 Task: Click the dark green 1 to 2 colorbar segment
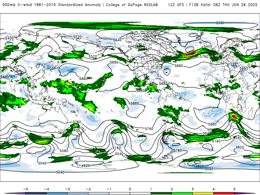point(161,193)
